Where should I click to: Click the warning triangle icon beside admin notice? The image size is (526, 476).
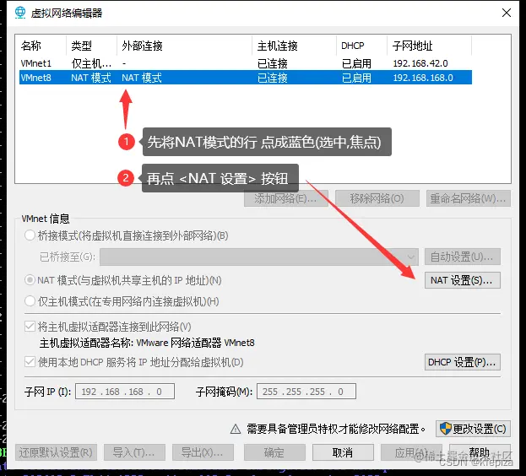(x=236, y=429)
